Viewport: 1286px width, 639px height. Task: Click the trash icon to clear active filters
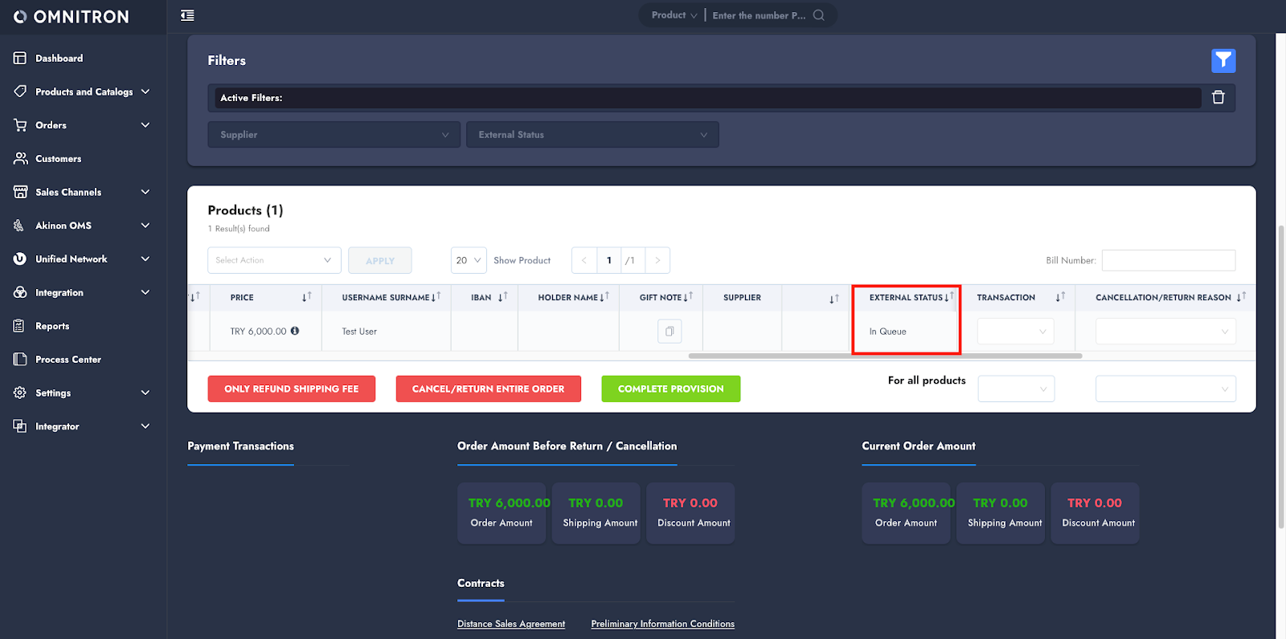[1218, 97]
